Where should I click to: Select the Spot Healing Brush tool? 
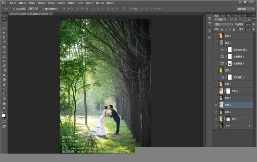(x=4, y=47)
